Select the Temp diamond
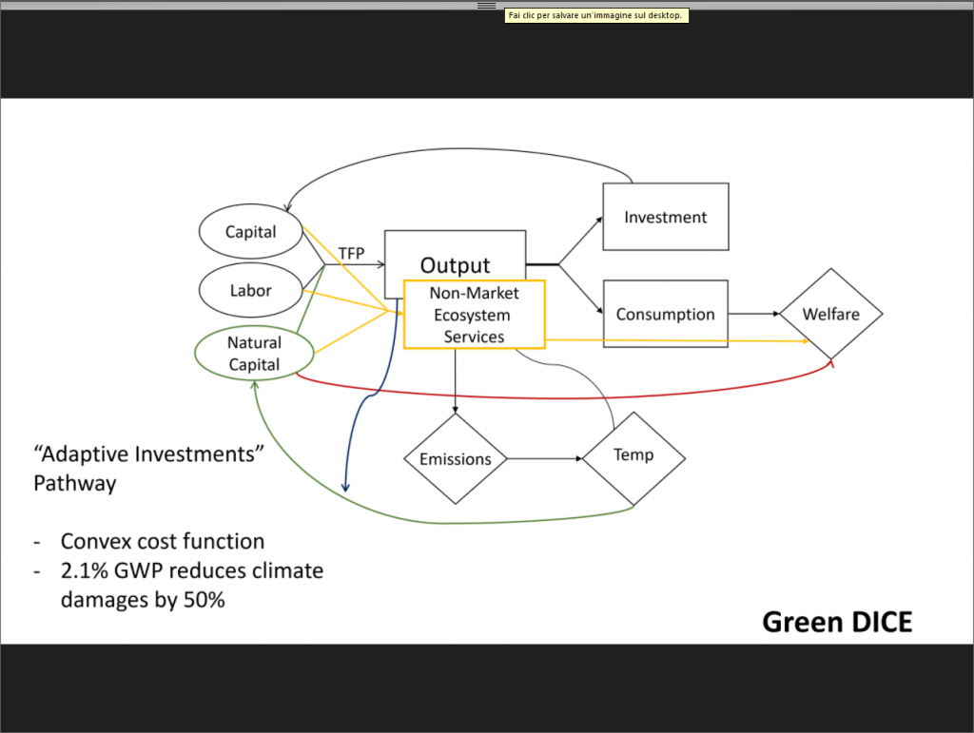Image resolution: width=974 pixels, height=733 pixels. 633,455
